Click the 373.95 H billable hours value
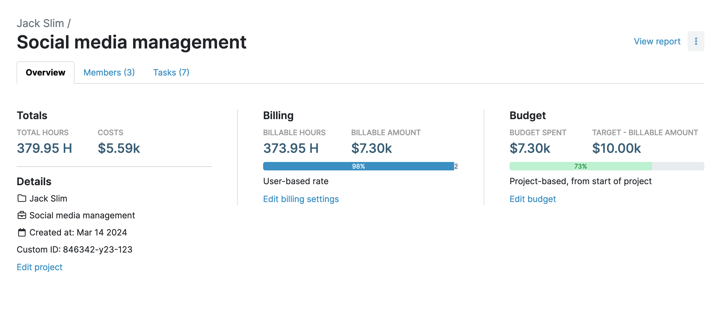The width and height of the screenshot is (720, 326). tap(291, 148)
